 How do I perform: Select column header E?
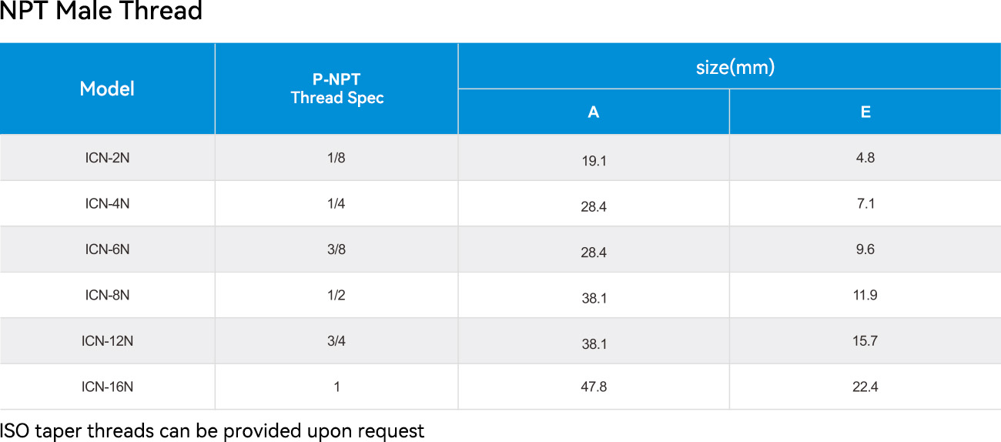[865, 112]
